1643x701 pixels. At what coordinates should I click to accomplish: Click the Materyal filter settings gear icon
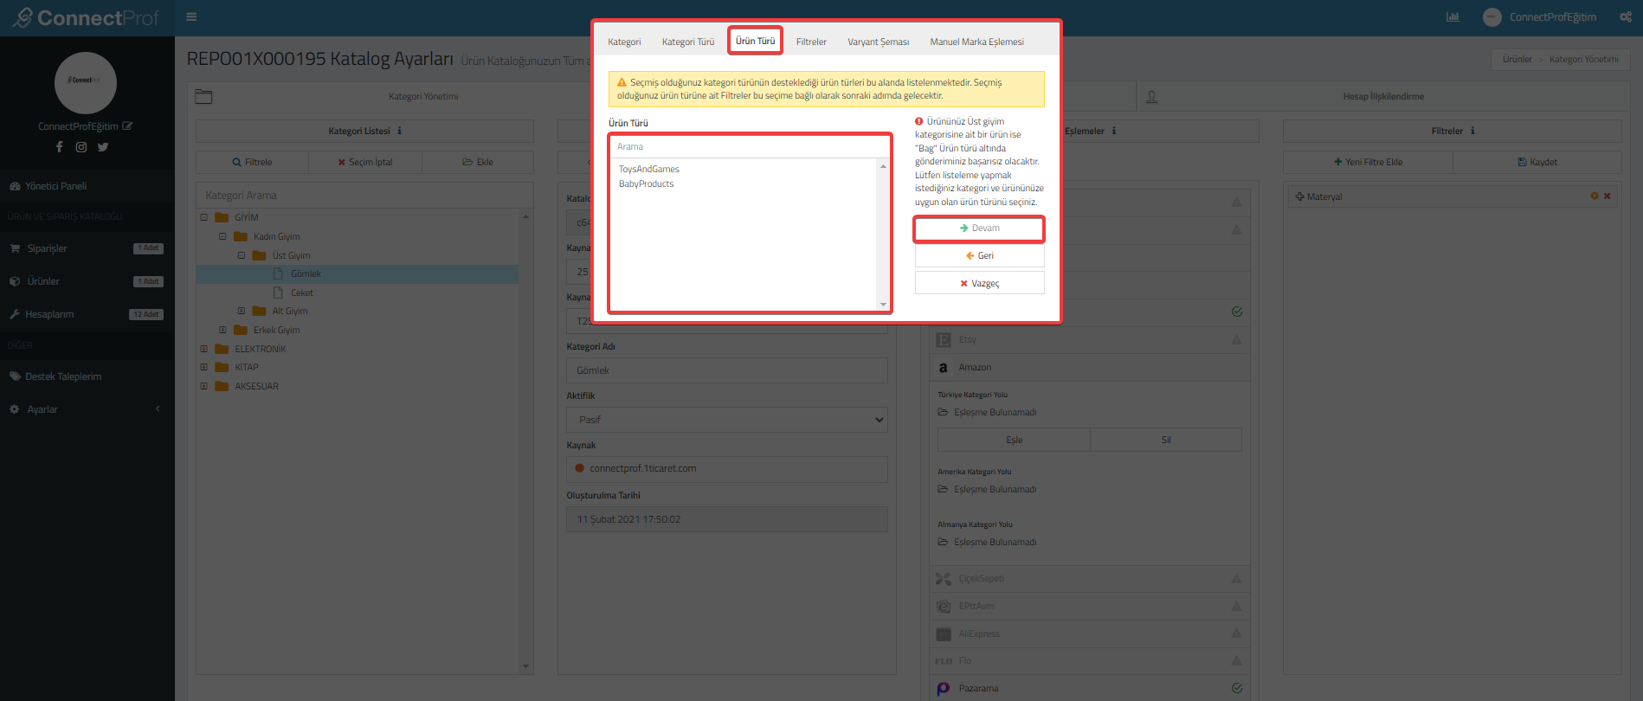(1595, 196)
